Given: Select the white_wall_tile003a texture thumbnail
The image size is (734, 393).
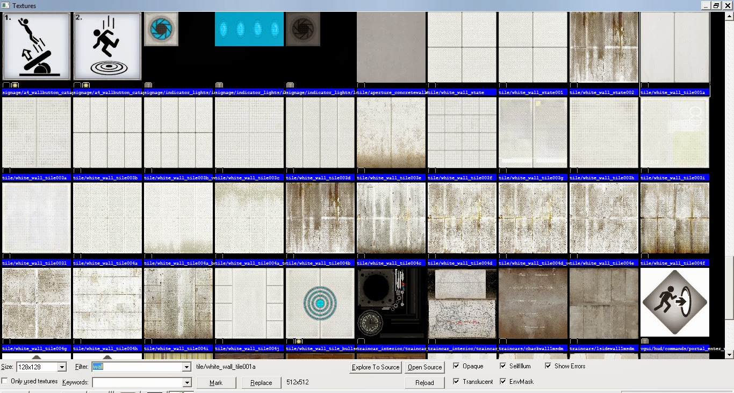Looking at the screenshot, I should pyautogui.click(x=36, y=133).
